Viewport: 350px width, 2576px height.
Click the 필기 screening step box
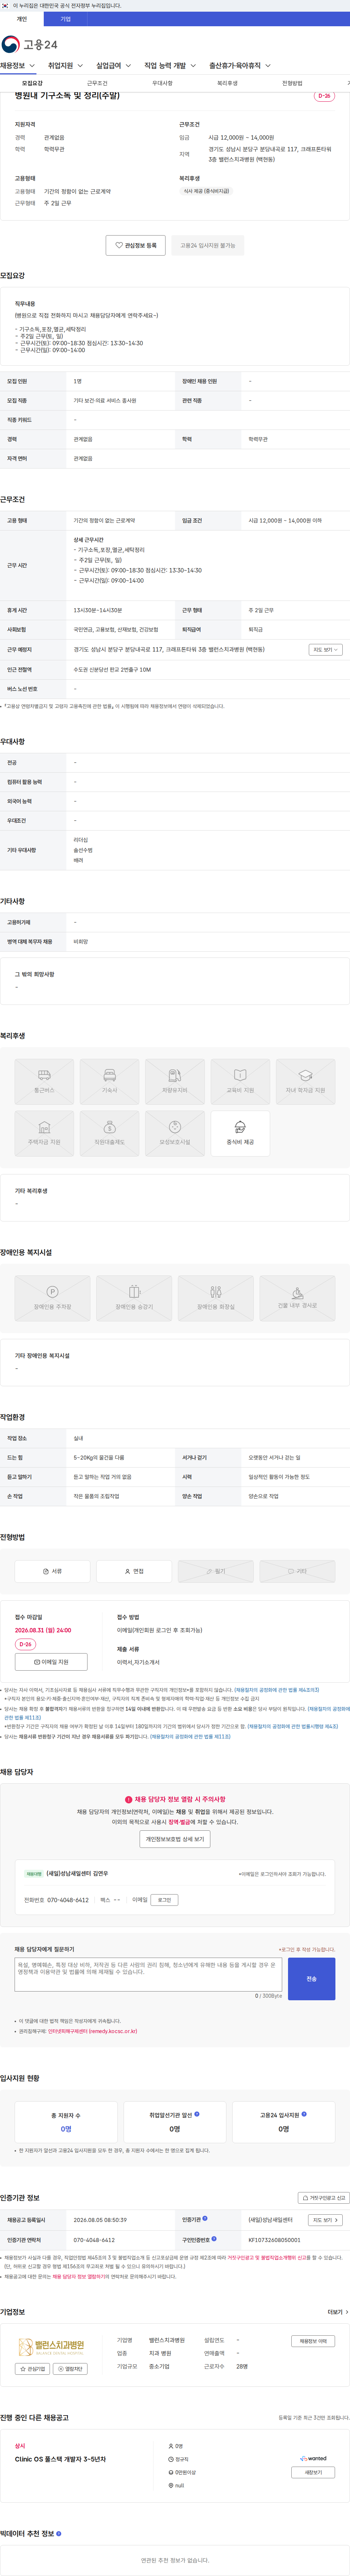point(215,1571)
